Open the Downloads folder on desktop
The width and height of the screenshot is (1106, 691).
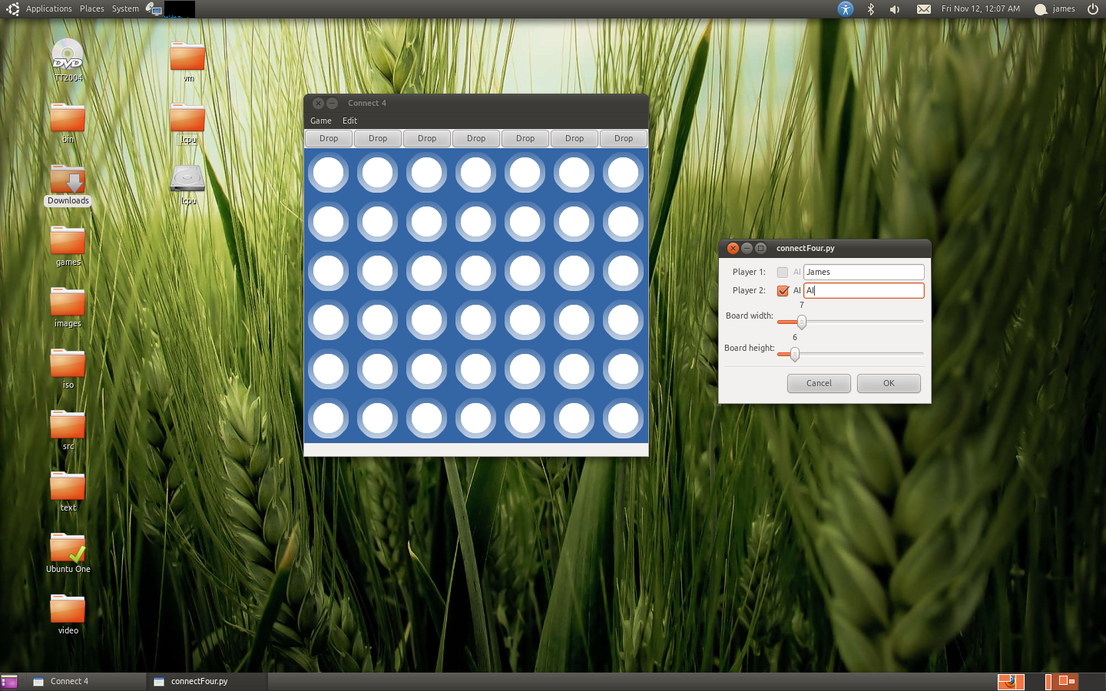tap(68, 181)
